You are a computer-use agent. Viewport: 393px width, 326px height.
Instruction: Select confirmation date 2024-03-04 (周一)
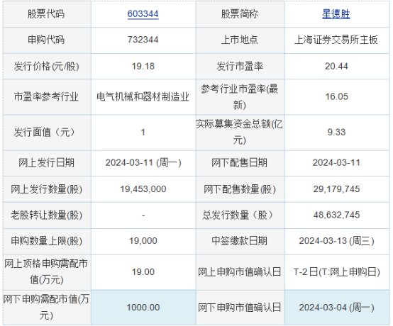tap(336, 308)
